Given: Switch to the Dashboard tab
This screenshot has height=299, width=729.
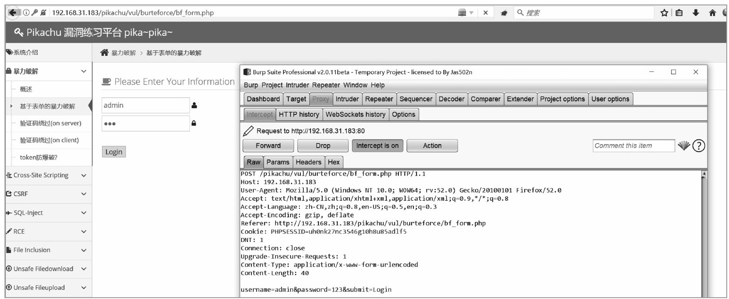Looking at the screenshot, I should (263, 99).
